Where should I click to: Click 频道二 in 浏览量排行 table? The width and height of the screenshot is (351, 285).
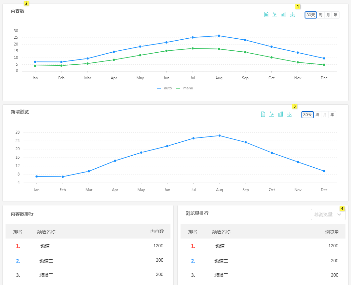(221, 261)
